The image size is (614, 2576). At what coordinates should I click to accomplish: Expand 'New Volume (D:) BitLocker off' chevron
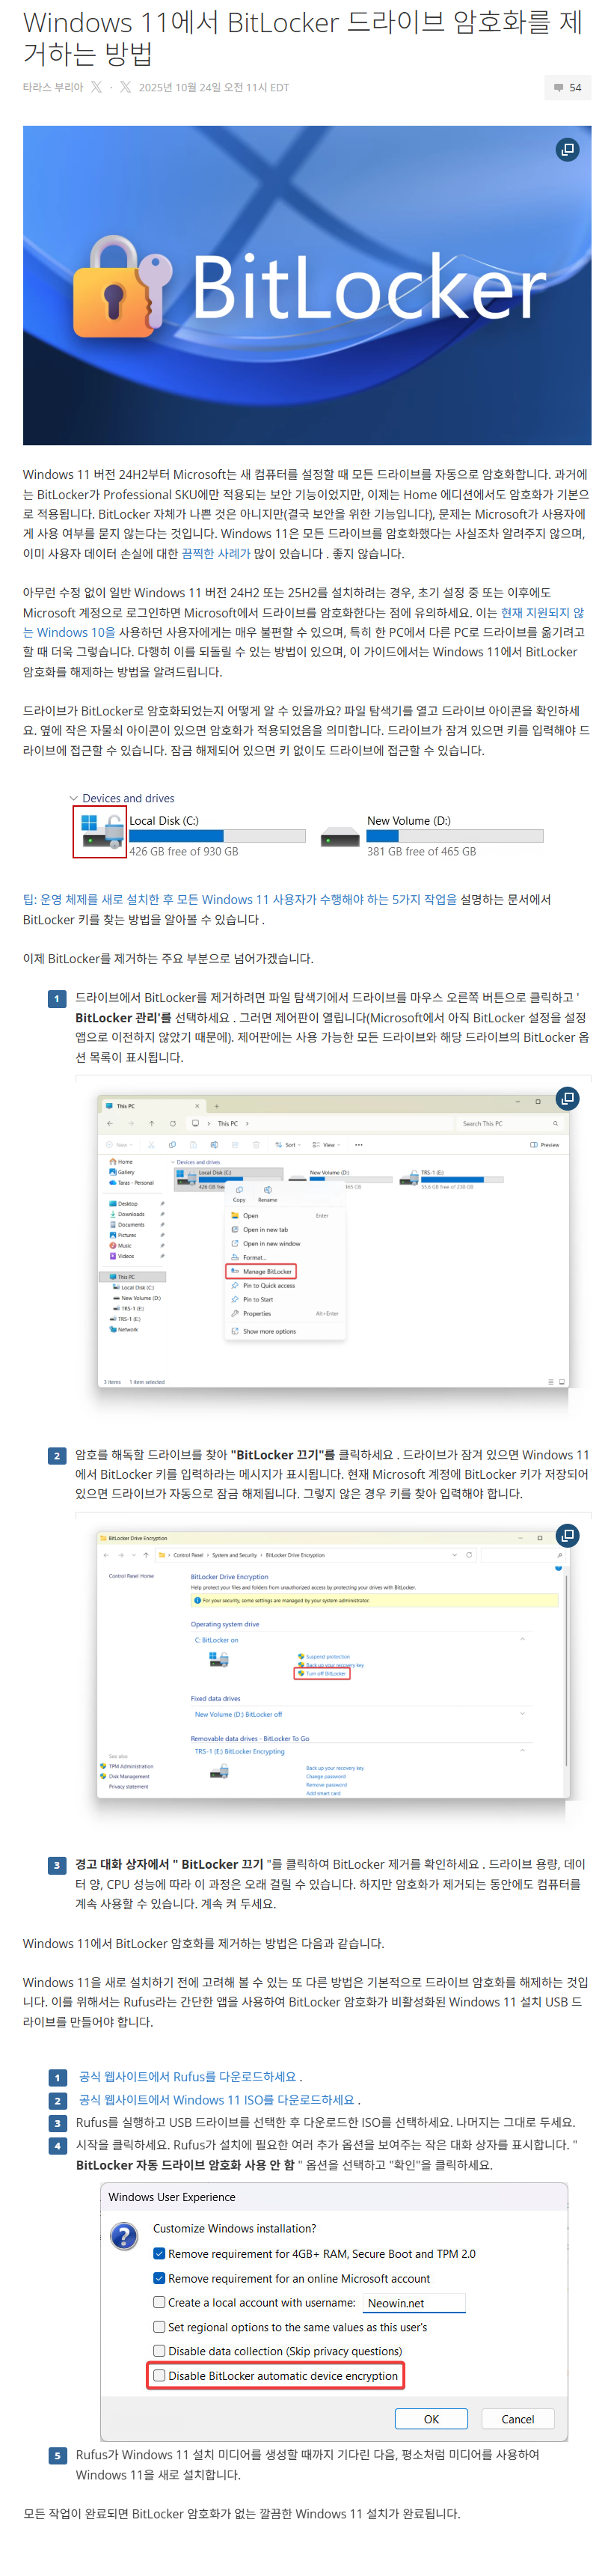click(x=522, y=1714)
